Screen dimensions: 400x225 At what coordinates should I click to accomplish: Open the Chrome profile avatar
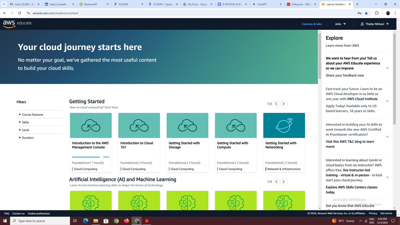coord(388,13)
